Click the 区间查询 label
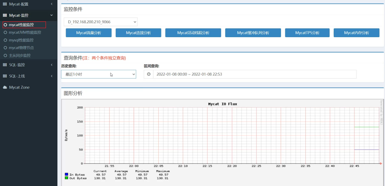The image size is (385, 186). point(152,66)
